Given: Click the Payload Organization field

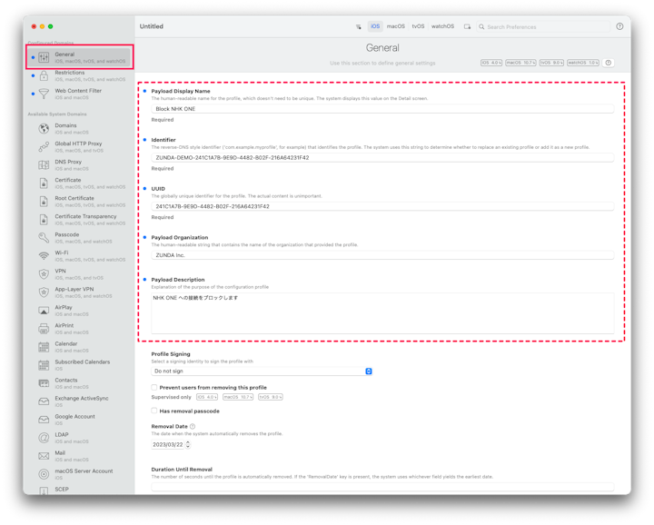Looking at the screenshot, I should [x=382, y=255].
